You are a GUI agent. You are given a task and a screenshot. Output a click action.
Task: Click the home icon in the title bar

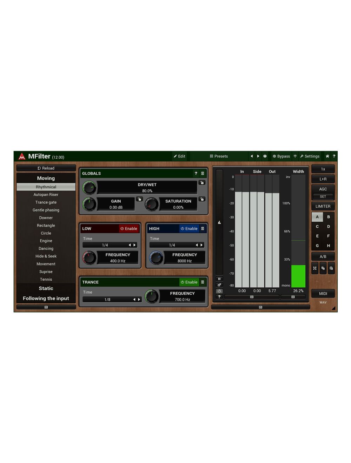[x=327, y=156]
